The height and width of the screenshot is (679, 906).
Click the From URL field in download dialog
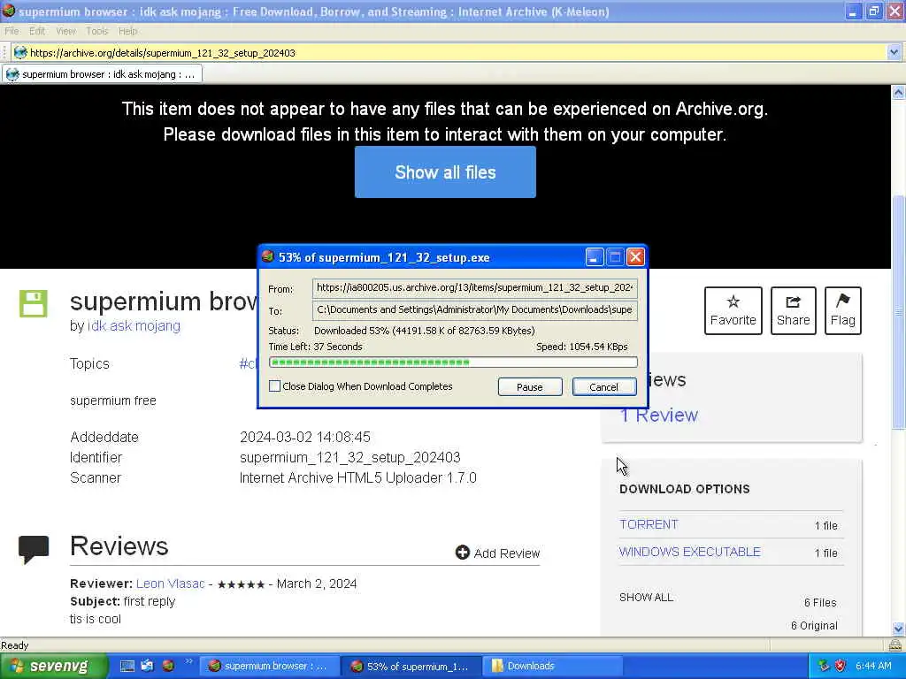(x=474, y=287)
